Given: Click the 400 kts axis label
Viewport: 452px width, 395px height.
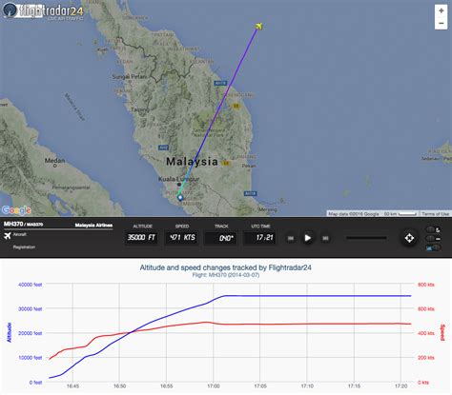Looking at the screenshot, I should (426, 333).
